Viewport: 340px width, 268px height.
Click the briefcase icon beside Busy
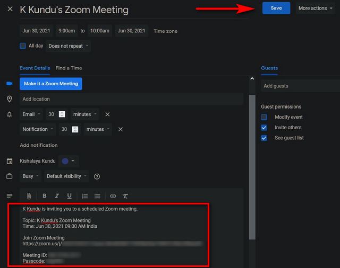pos(10,176)
